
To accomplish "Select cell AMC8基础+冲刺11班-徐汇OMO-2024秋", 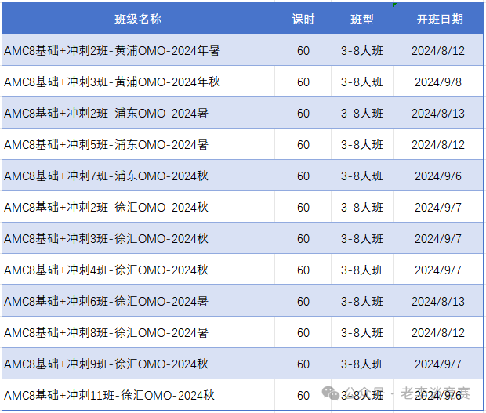I will tap(138, 395).
